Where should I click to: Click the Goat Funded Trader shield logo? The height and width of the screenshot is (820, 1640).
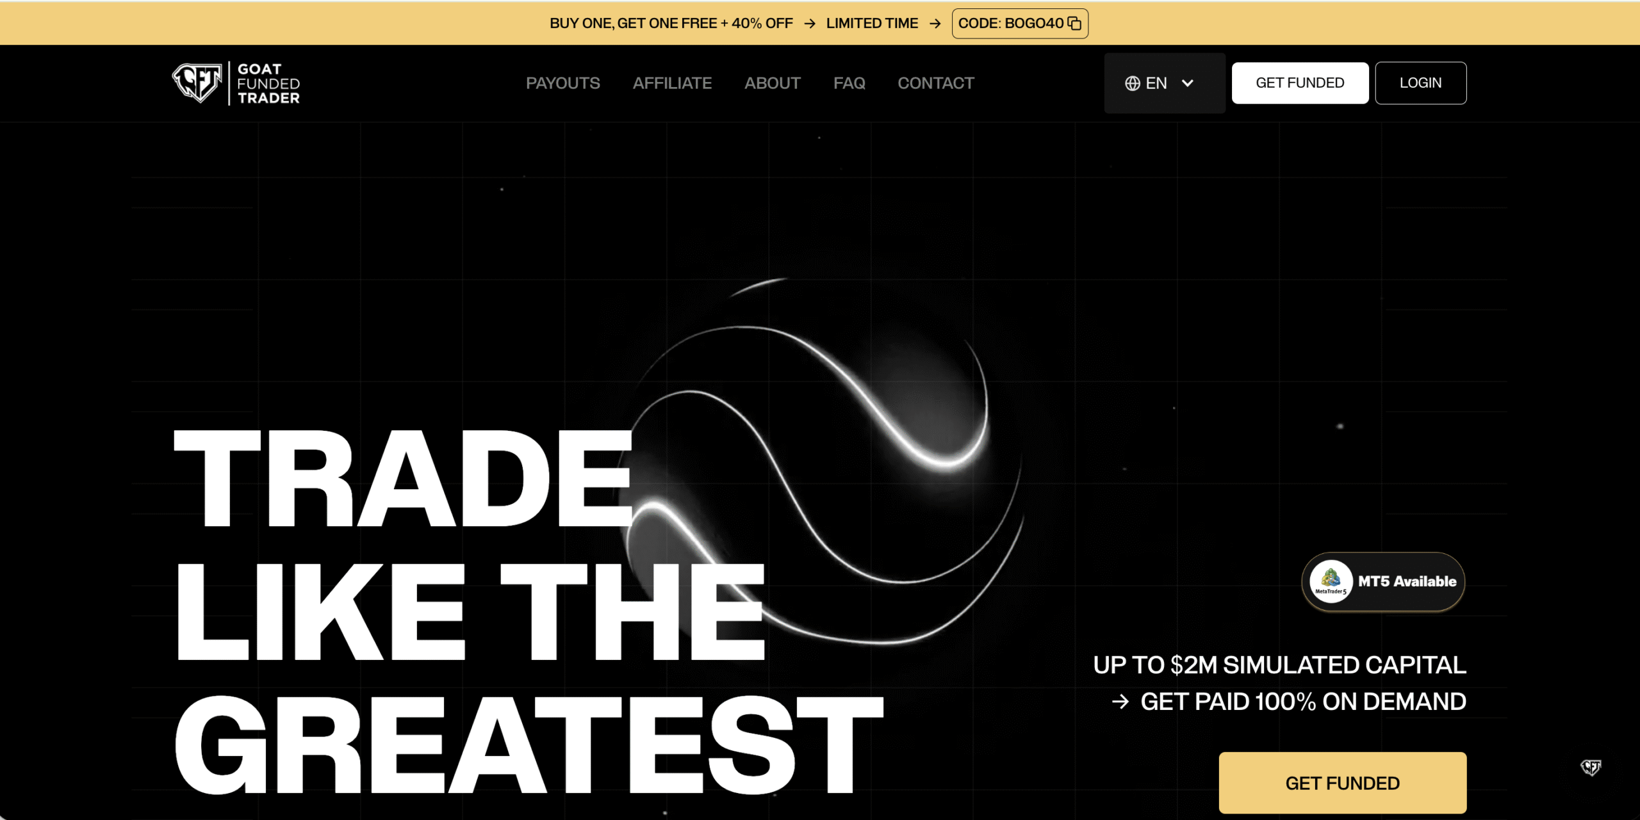click(197, 83)
